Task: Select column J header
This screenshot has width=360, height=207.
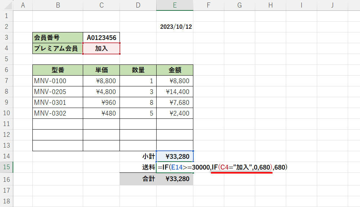Action: coord(332,5)
